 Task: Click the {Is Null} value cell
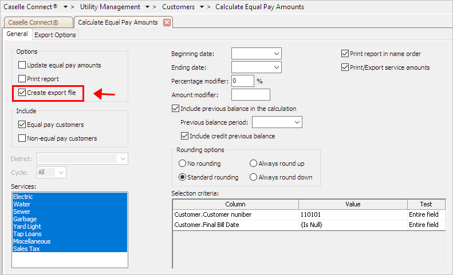tap(353, 225)
